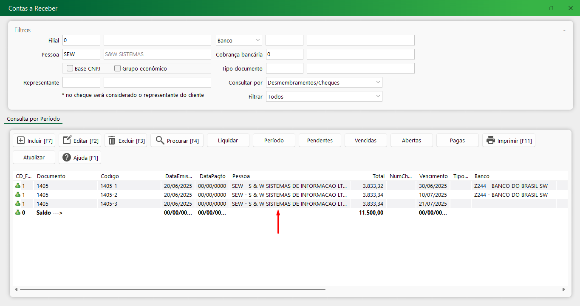Click the Excluir [F3] trash icon button
Screen dimensions: 580x306
[126, 141]
